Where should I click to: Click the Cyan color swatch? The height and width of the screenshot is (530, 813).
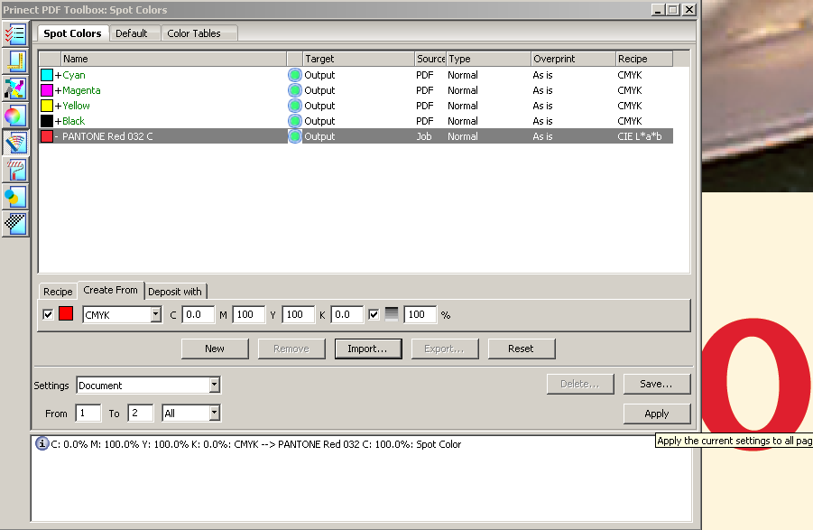tap(47, 75)
